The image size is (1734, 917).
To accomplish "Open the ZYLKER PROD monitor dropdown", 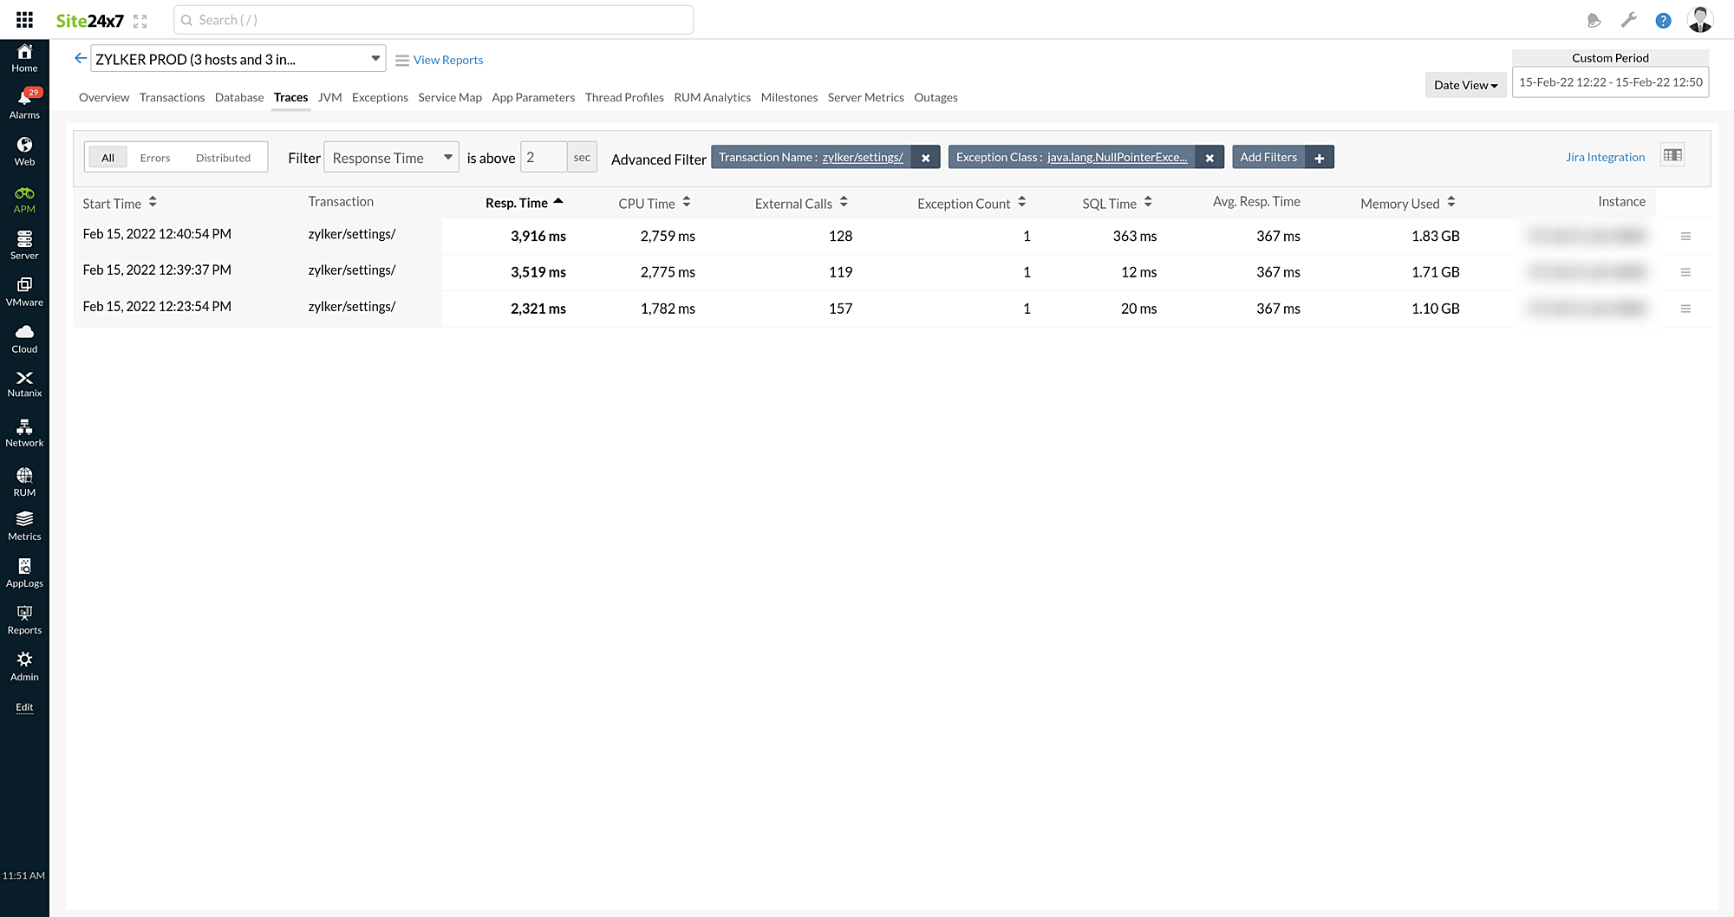I will (x=238, y=59).
